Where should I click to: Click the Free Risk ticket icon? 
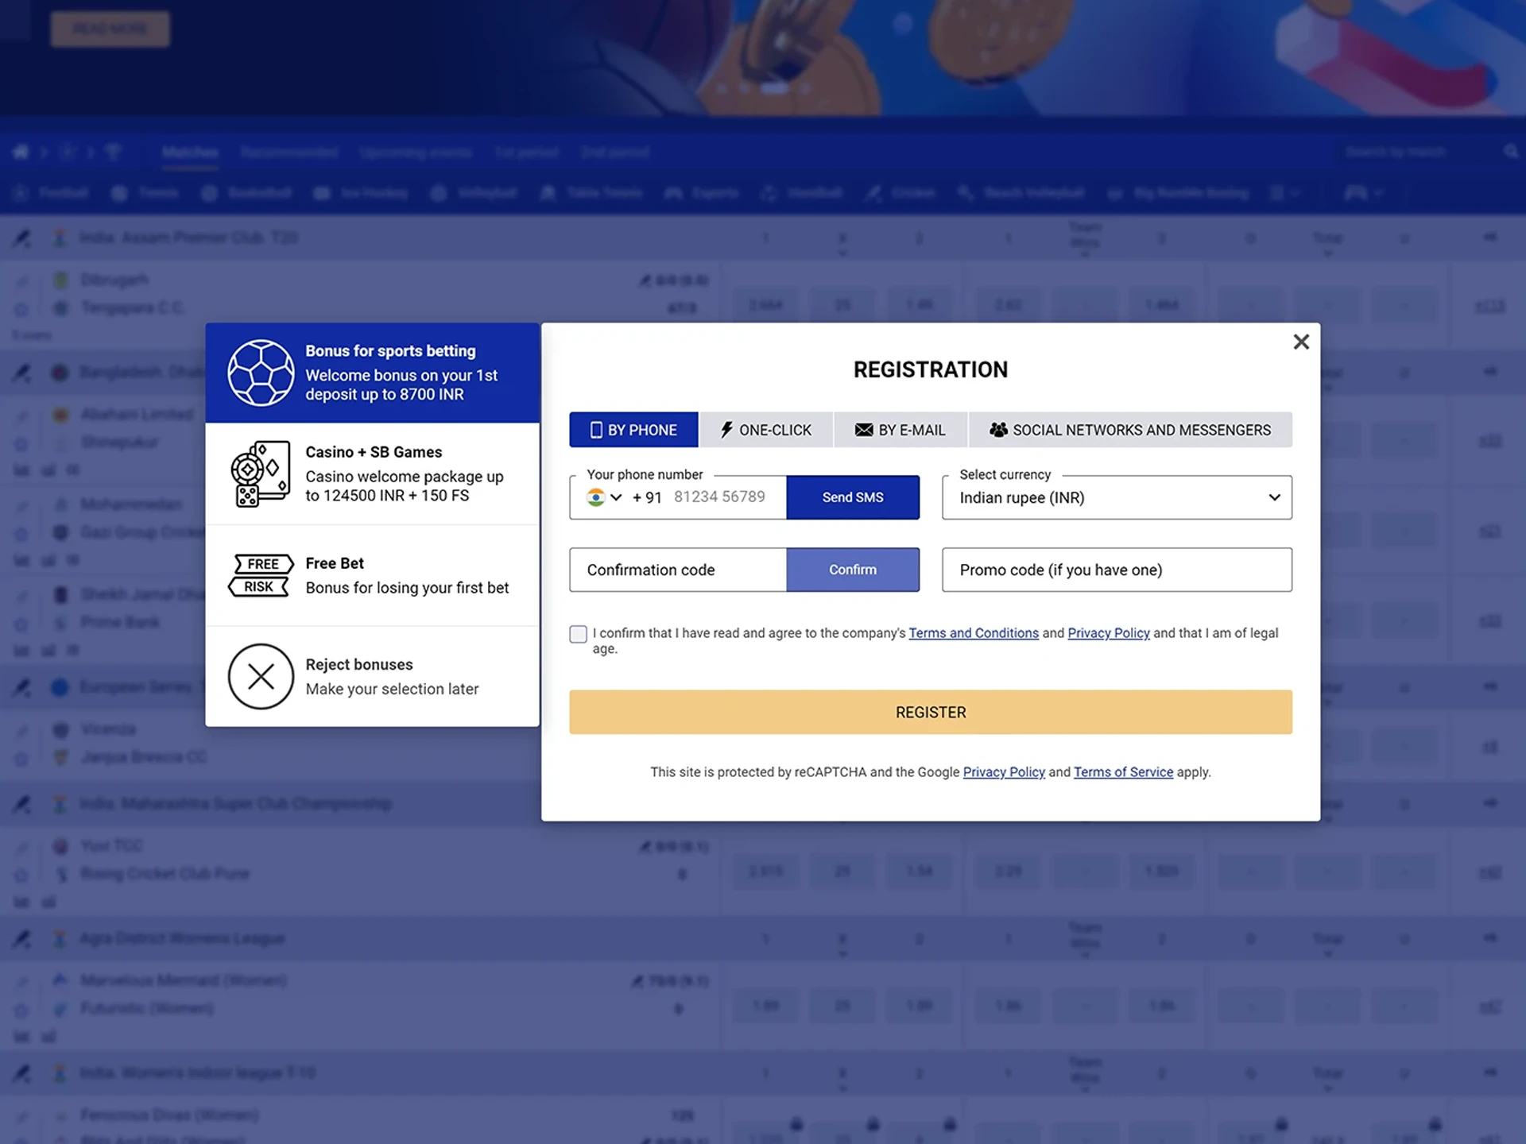point(261,575)
